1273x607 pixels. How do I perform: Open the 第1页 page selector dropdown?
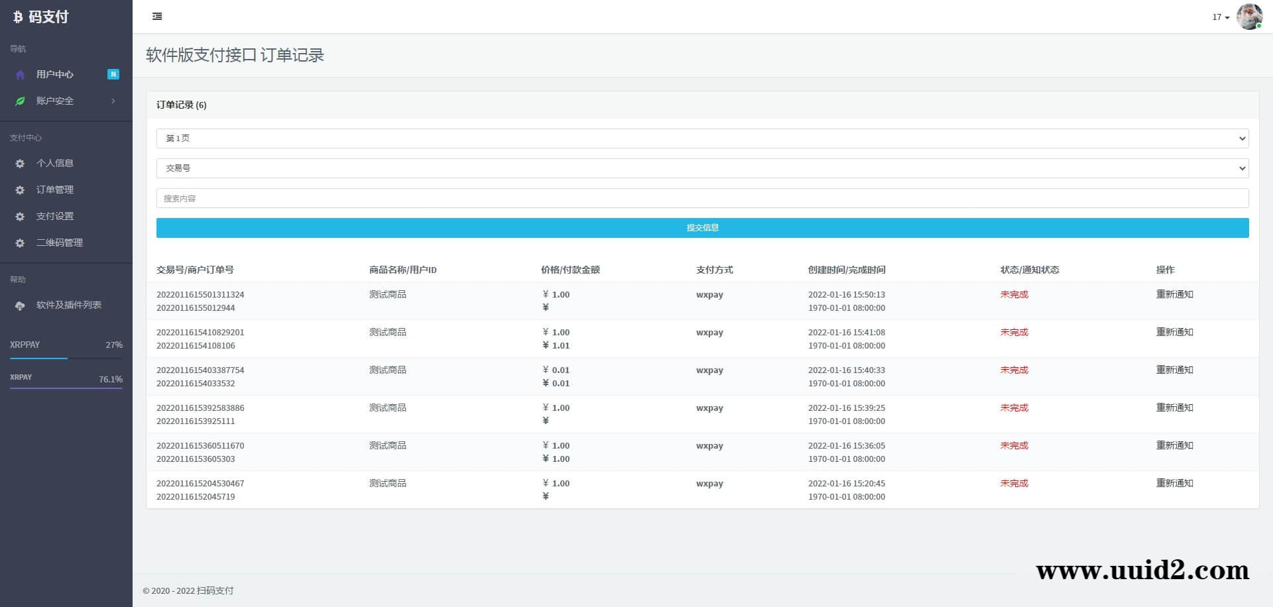(702, 138)
